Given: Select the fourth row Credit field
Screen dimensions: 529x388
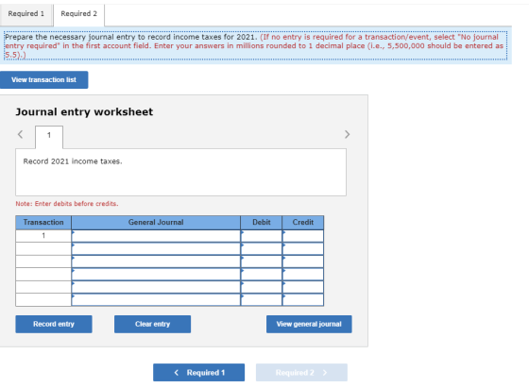Looking at the screenshot, I should pyautogui.click(x=303, y=275).
